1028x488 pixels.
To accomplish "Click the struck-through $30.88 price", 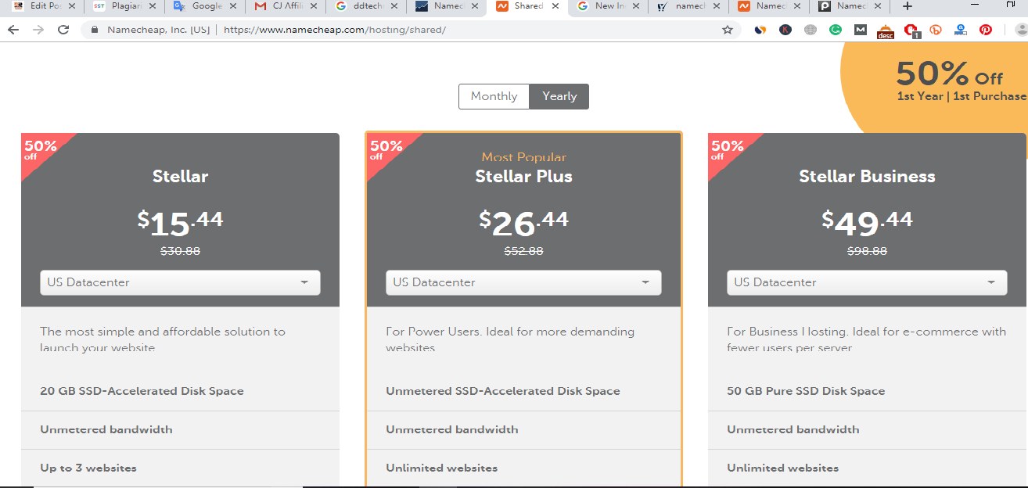I will coord(180,251).
